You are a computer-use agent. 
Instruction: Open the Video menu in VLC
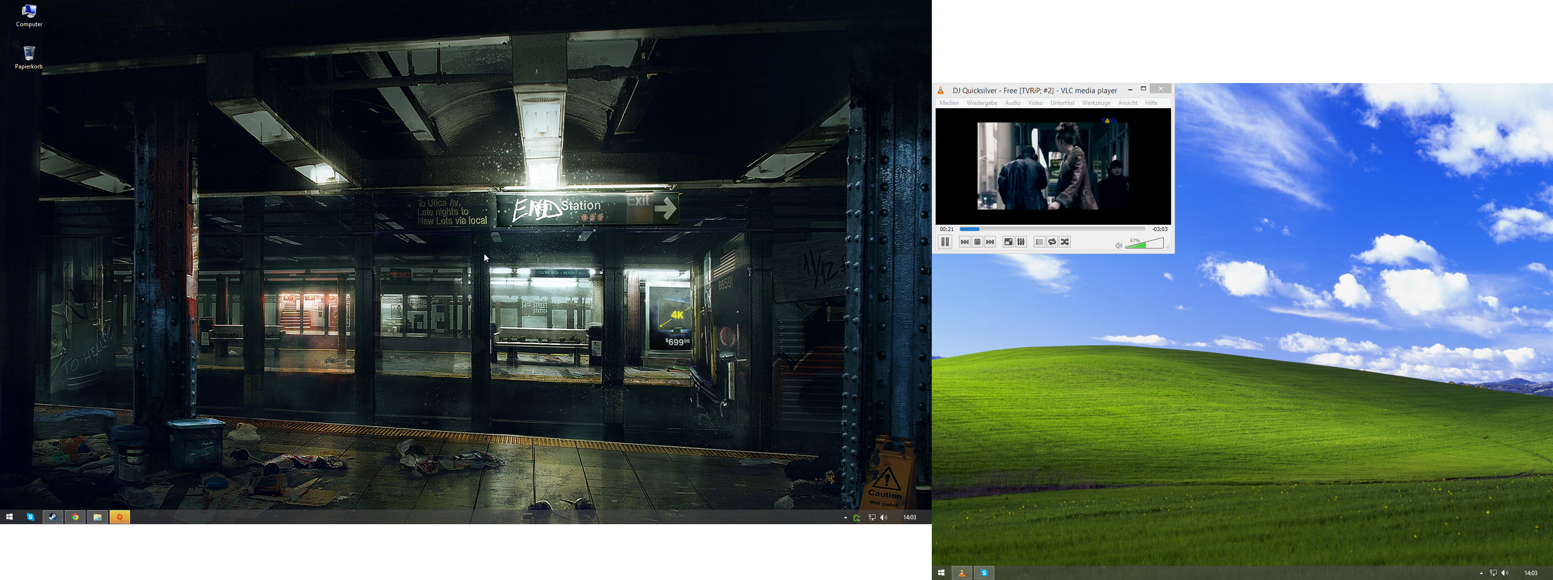[1035, 103]
